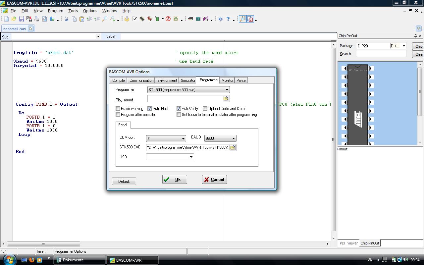424x265 pixels.
Task: Click the Syntax check icon
Action: pyautogui.click(x=134, y=19)
